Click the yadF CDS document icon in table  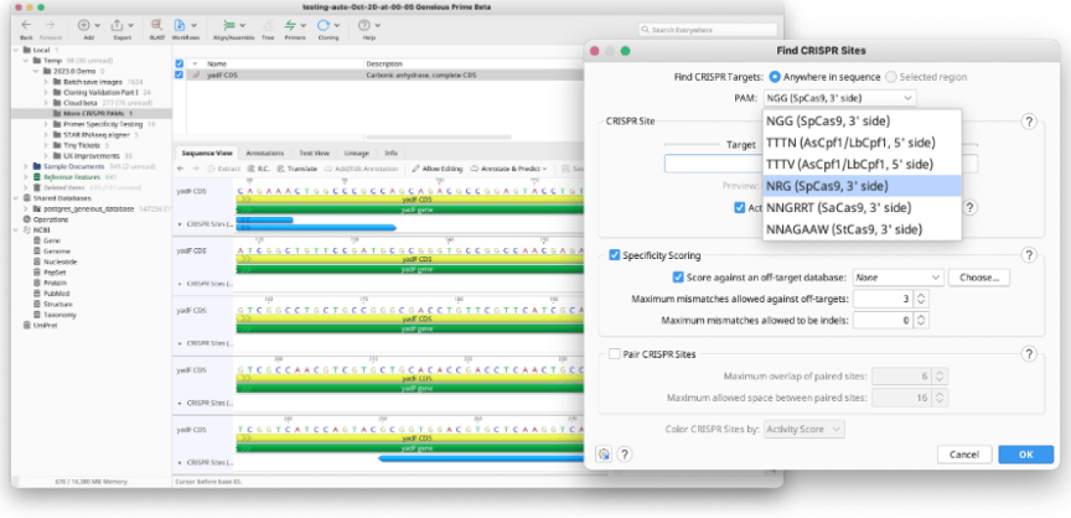click(196, 75)
